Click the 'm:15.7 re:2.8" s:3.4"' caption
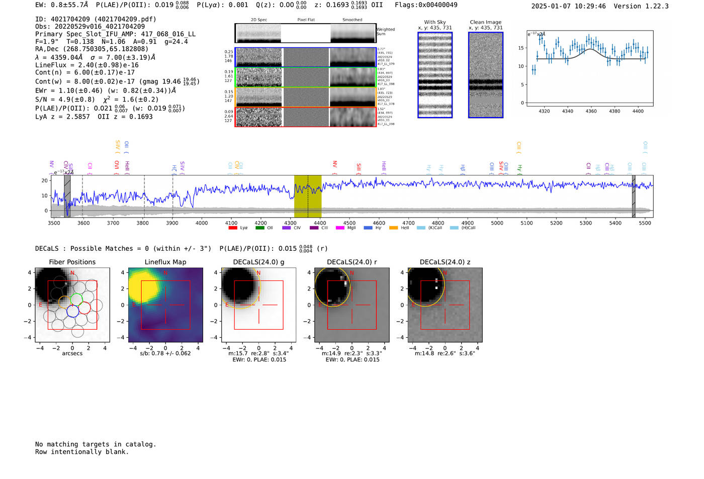The width and height of the screenshot is (704, 479). coord(258,353)
